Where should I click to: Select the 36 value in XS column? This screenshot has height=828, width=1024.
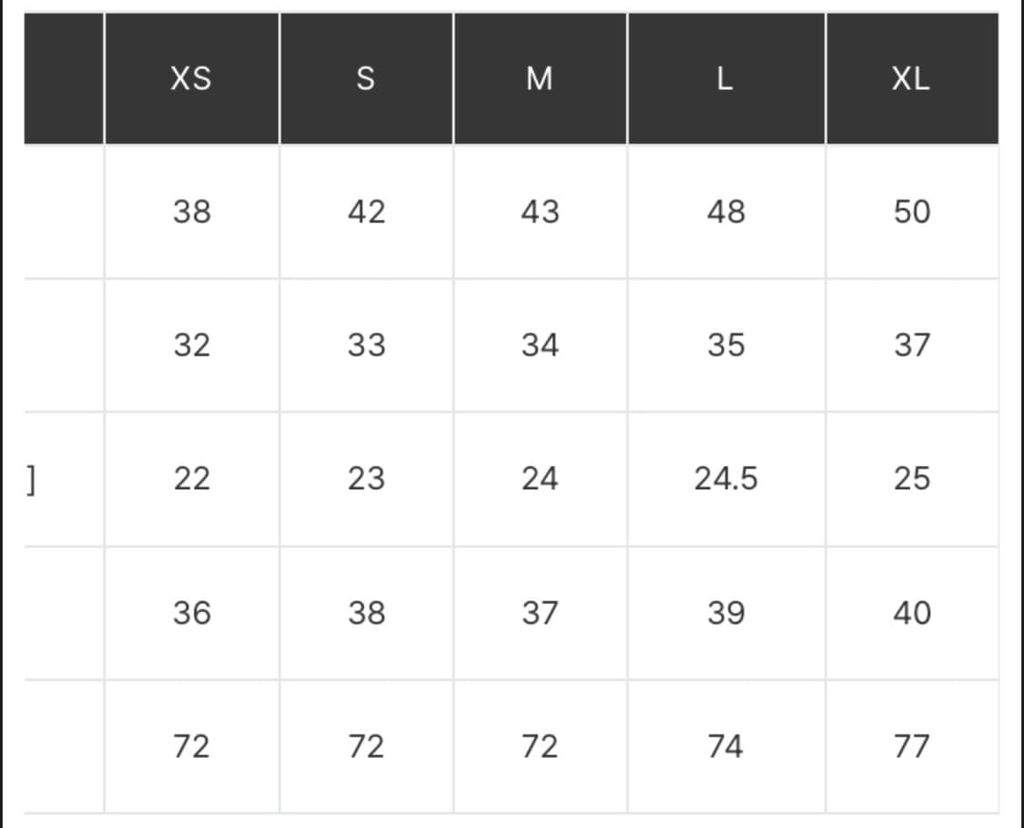pyautogui.click(x=191, y=612)
